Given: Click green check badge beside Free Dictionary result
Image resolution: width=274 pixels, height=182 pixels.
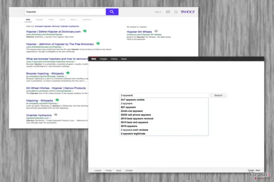Looking at the screenshot, I should click(x=98, y=44).
